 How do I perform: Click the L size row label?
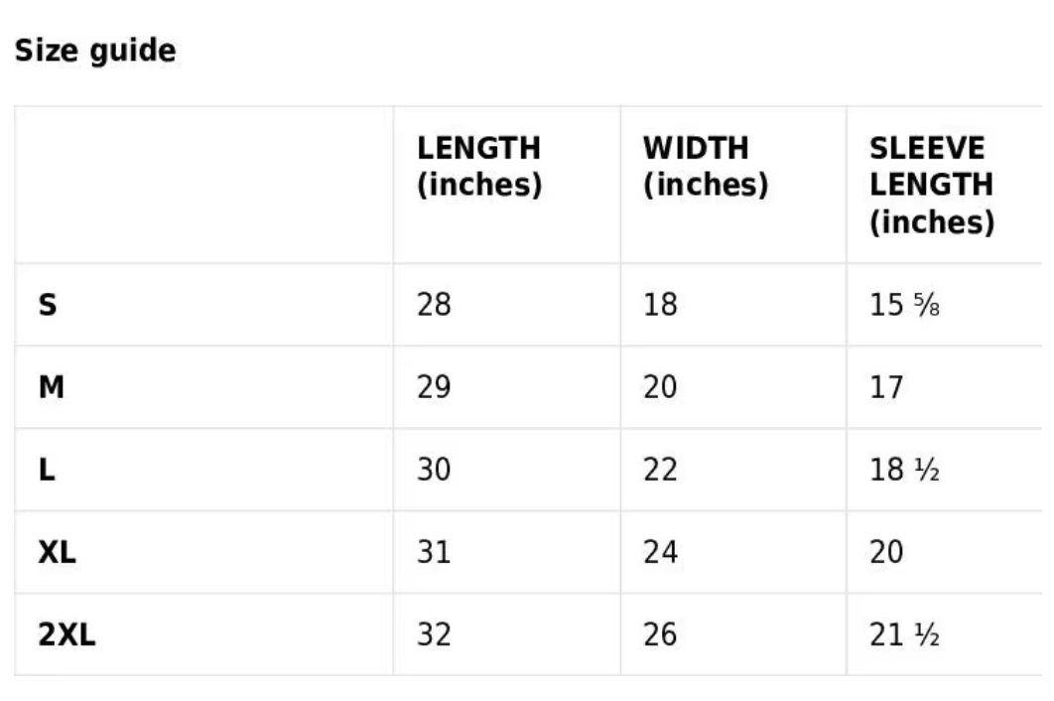coord(47,470)
